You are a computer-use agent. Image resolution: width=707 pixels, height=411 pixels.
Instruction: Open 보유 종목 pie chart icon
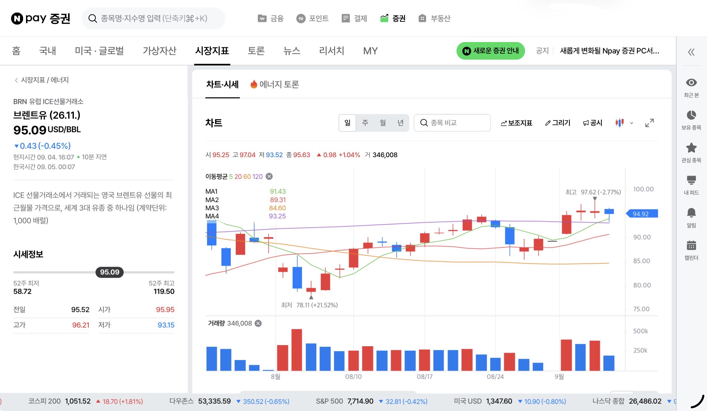click(x=691, y=115)
